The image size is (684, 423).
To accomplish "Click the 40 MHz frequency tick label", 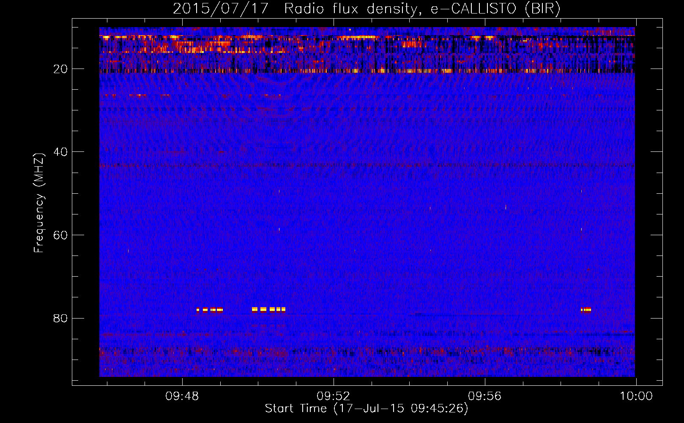I will (61, 152).
